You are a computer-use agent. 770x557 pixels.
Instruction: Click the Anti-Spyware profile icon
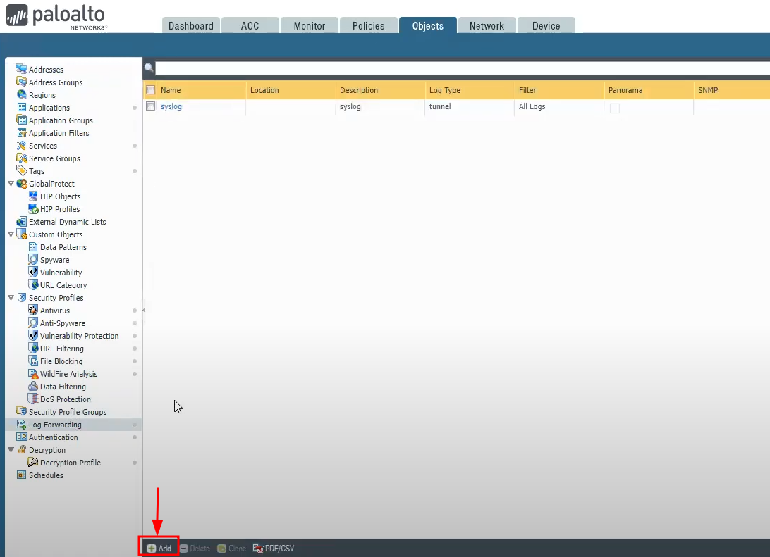click(33, 323)
